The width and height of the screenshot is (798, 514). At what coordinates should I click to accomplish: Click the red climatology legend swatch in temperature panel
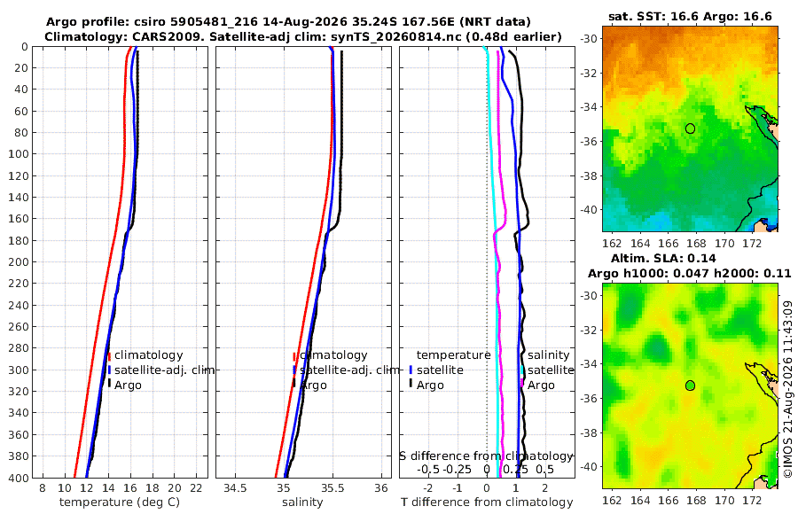coord(109,355)
